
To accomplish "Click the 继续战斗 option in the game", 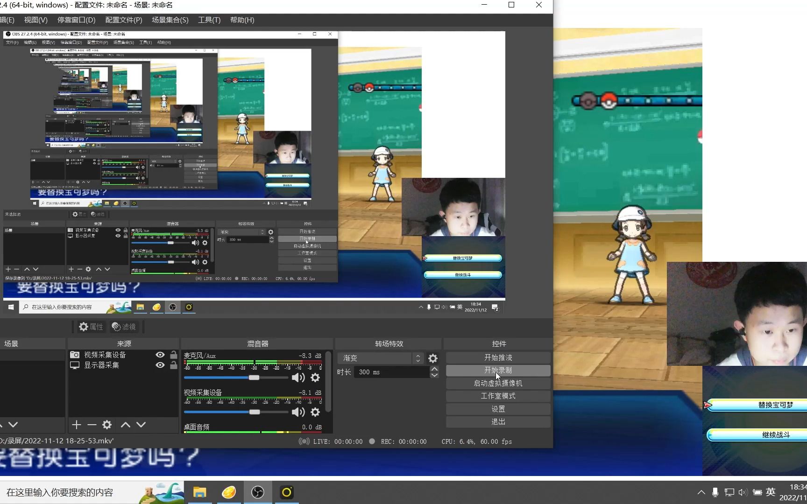I will click(x=757, y=435).
